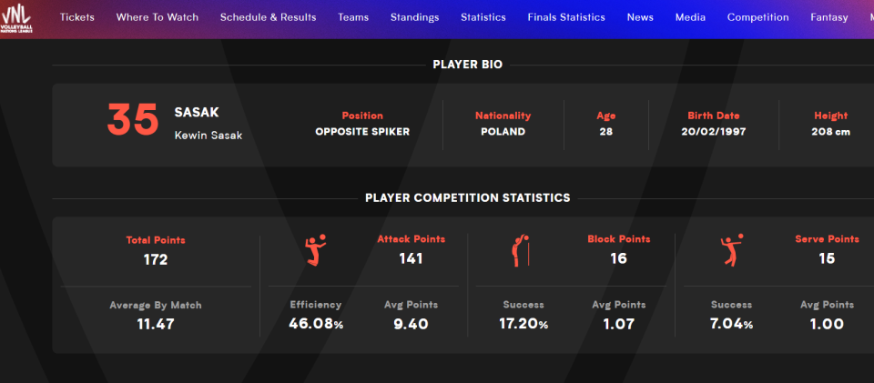Open the Competition menu
The height and width of the screenshot is (383, 874).
tap(758, 17)
